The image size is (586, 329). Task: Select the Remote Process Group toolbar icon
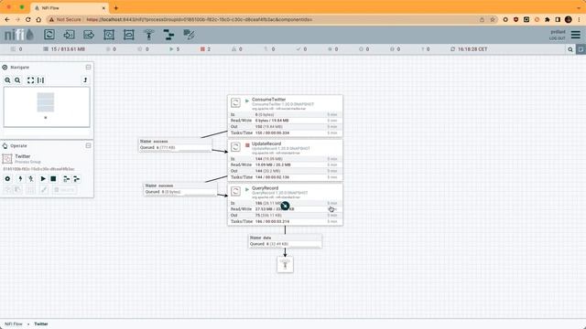point(129,35)
